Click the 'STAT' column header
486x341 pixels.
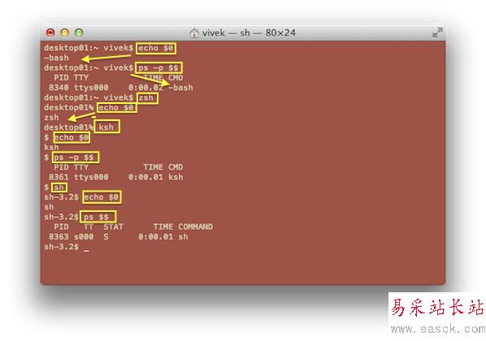[114, 227]
